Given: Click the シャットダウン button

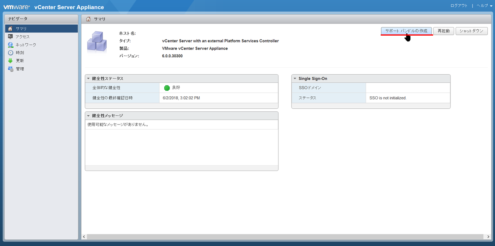Looking at the screenshot, I should tap(471, 31).
